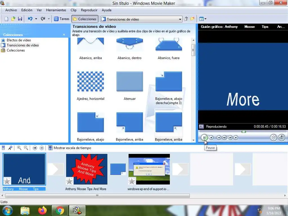Image resolution: width=288 pixels, height=216 pixels.
Task: Select the Ajedrez, horizontal transition
Action: [x=91, y=86]
